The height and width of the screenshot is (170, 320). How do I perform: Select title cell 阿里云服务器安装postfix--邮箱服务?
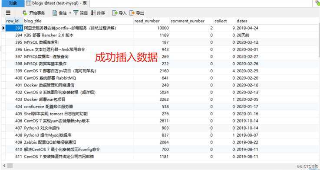78,28
